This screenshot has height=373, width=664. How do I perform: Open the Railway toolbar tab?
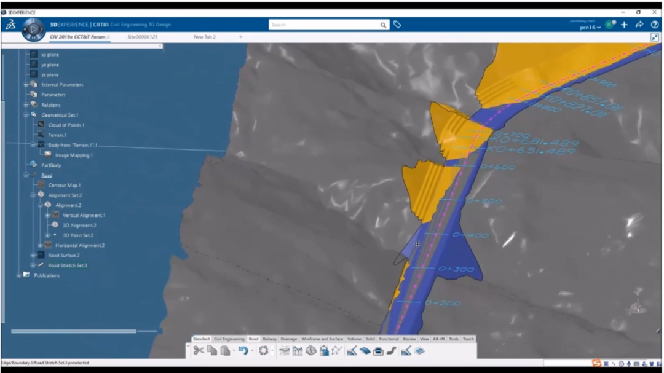(x=269, y=339)
